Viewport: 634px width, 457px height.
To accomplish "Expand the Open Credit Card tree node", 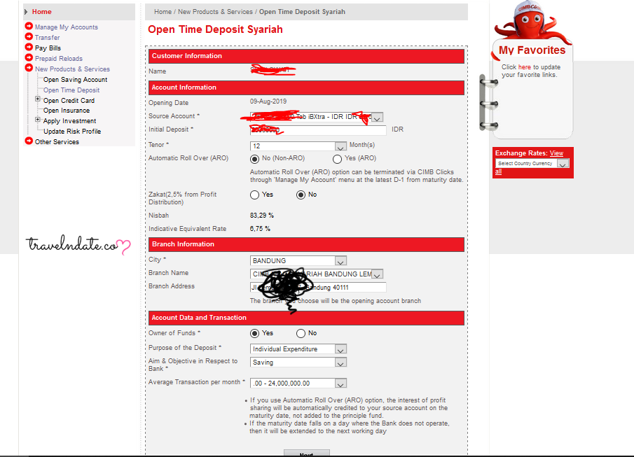I will click(38, 99).
